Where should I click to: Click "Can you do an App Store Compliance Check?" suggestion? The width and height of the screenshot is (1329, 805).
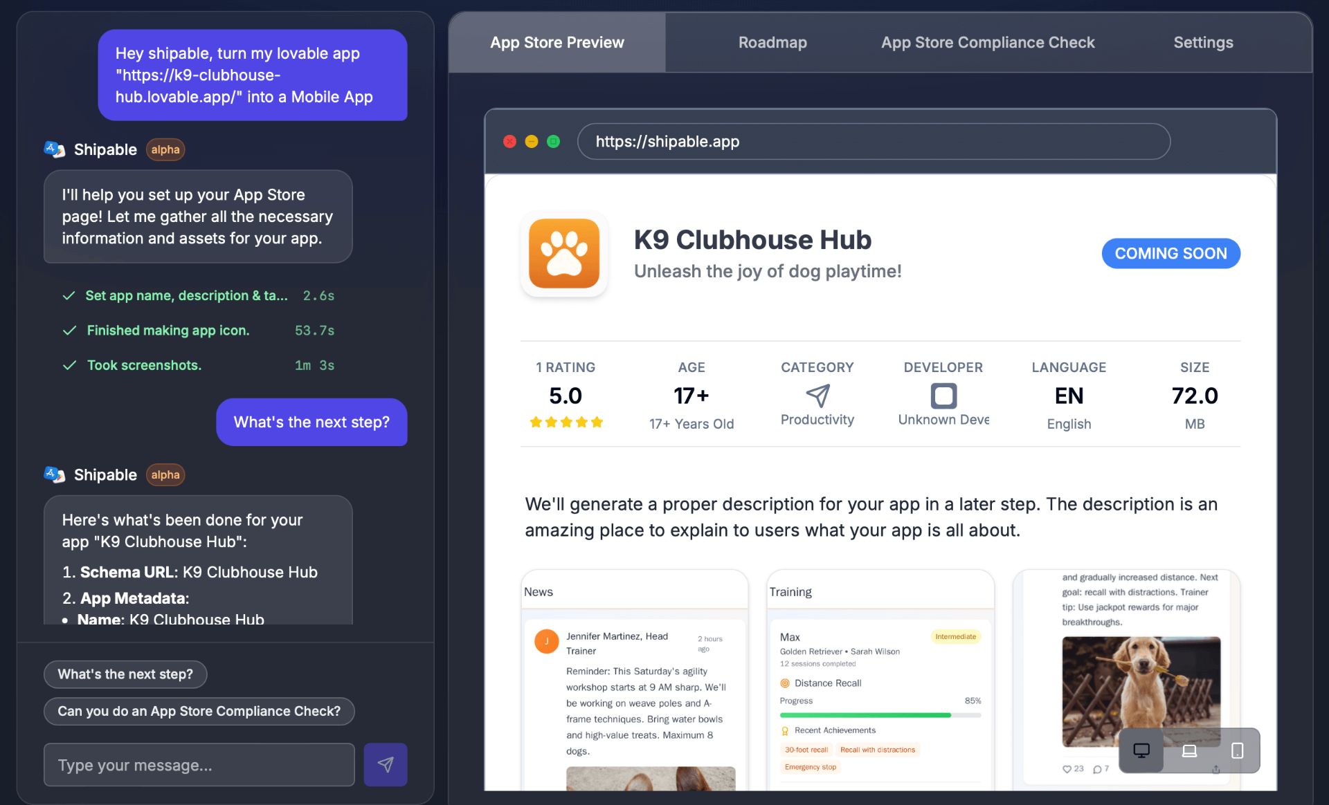click(199, 711)
